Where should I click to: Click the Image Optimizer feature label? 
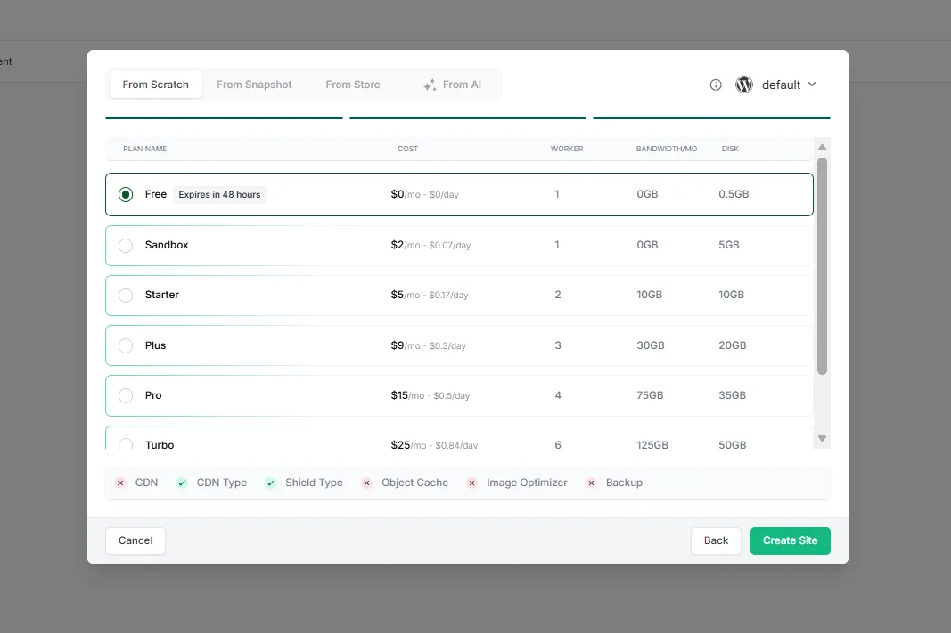[x=527, y=483]
